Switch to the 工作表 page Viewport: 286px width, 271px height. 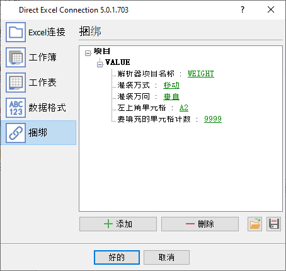click(42, 83)
